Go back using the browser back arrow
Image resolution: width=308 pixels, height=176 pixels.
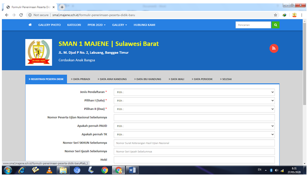[6, 15]
